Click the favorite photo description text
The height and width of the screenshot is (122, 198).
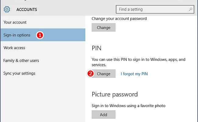click(x=129, y=106)
